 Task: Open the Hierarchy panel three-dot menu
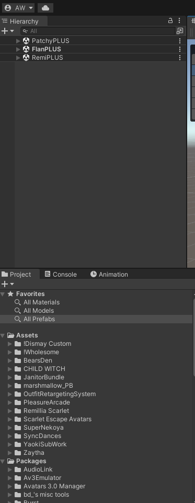click(179, 21)
